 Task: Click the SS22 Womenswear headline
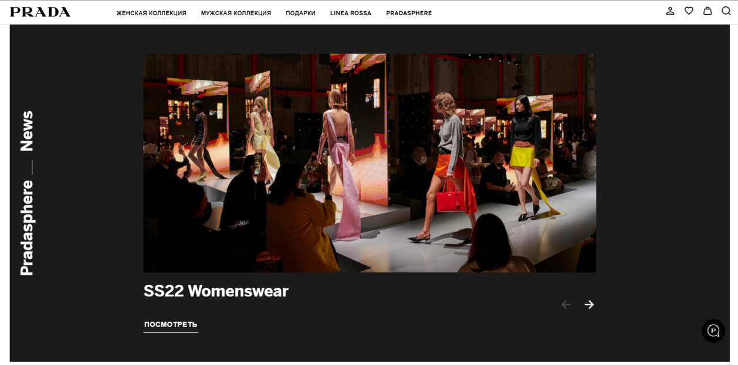tap(216, 291)
